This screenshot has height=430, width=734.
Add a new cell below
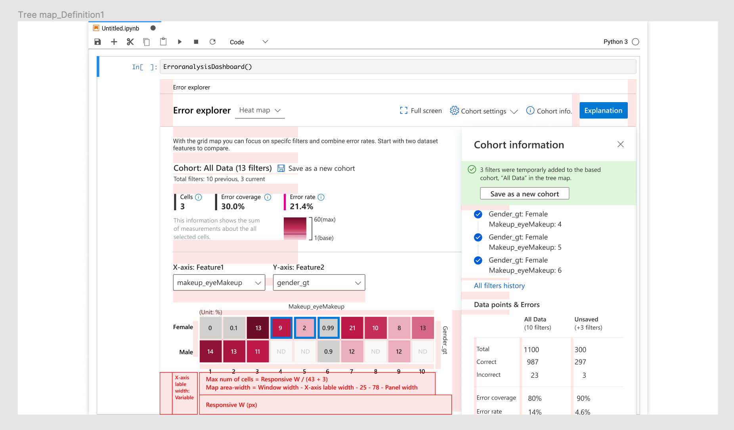pos(114,42)
